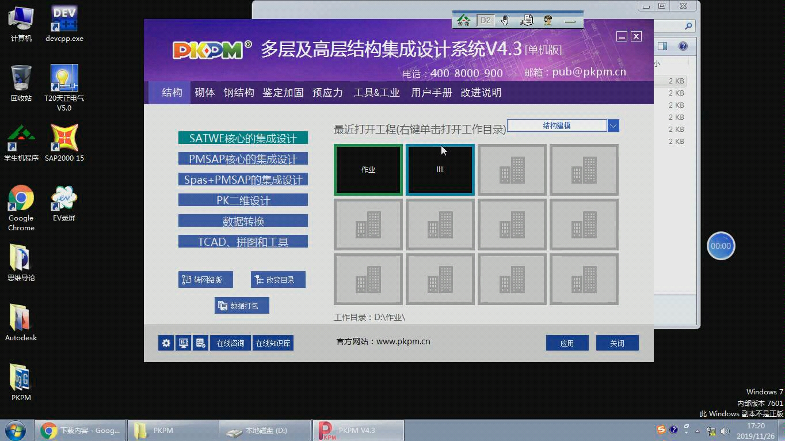Select 学生机程序 desktop icon

(21, 143)
